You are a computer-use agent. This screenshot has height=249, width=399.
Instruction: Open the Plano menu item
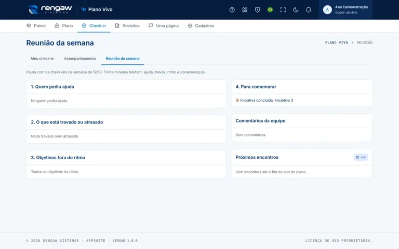[x=63, y=25]
